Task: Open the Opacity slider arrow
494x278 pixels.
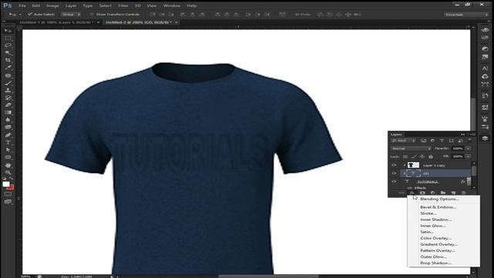Action: (469, 149)
